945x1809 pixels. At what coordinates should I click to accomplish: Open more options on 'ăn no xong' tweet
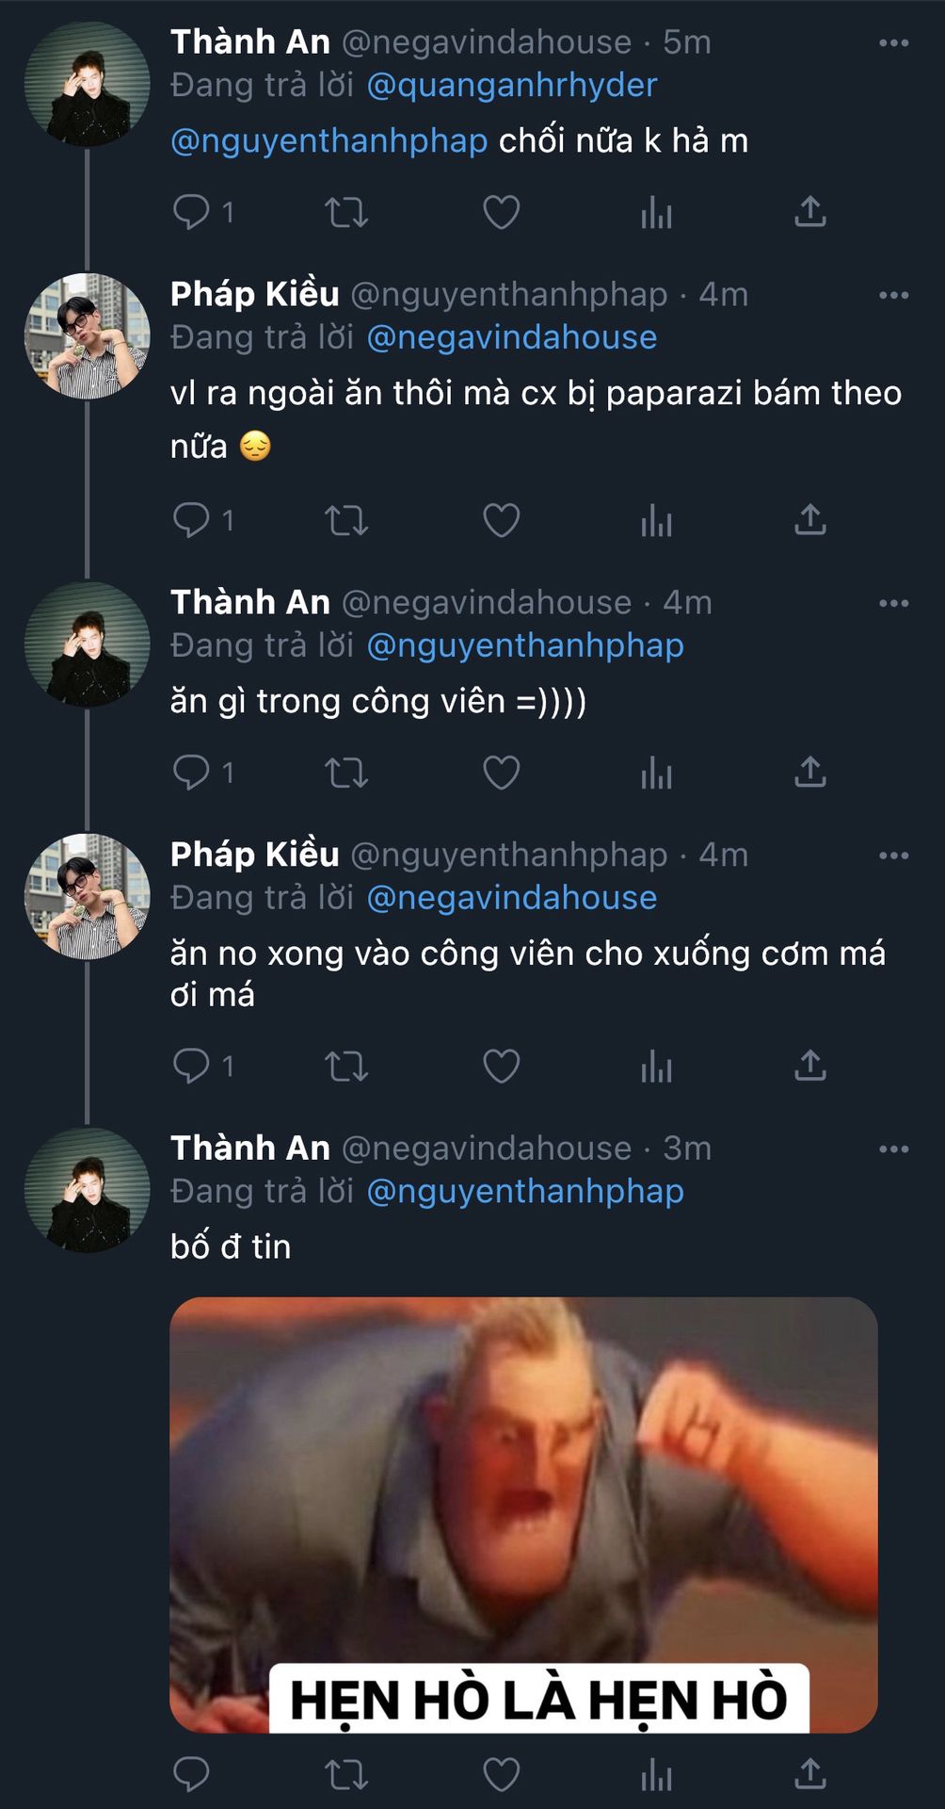(x=893, y=856)
